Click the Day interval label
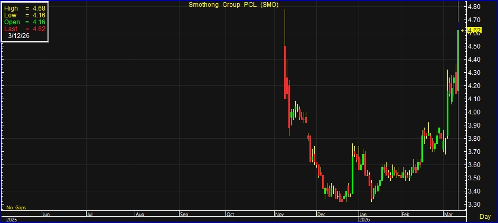Image resolution: width=498 pixels, height=223 pixels. 484,217
